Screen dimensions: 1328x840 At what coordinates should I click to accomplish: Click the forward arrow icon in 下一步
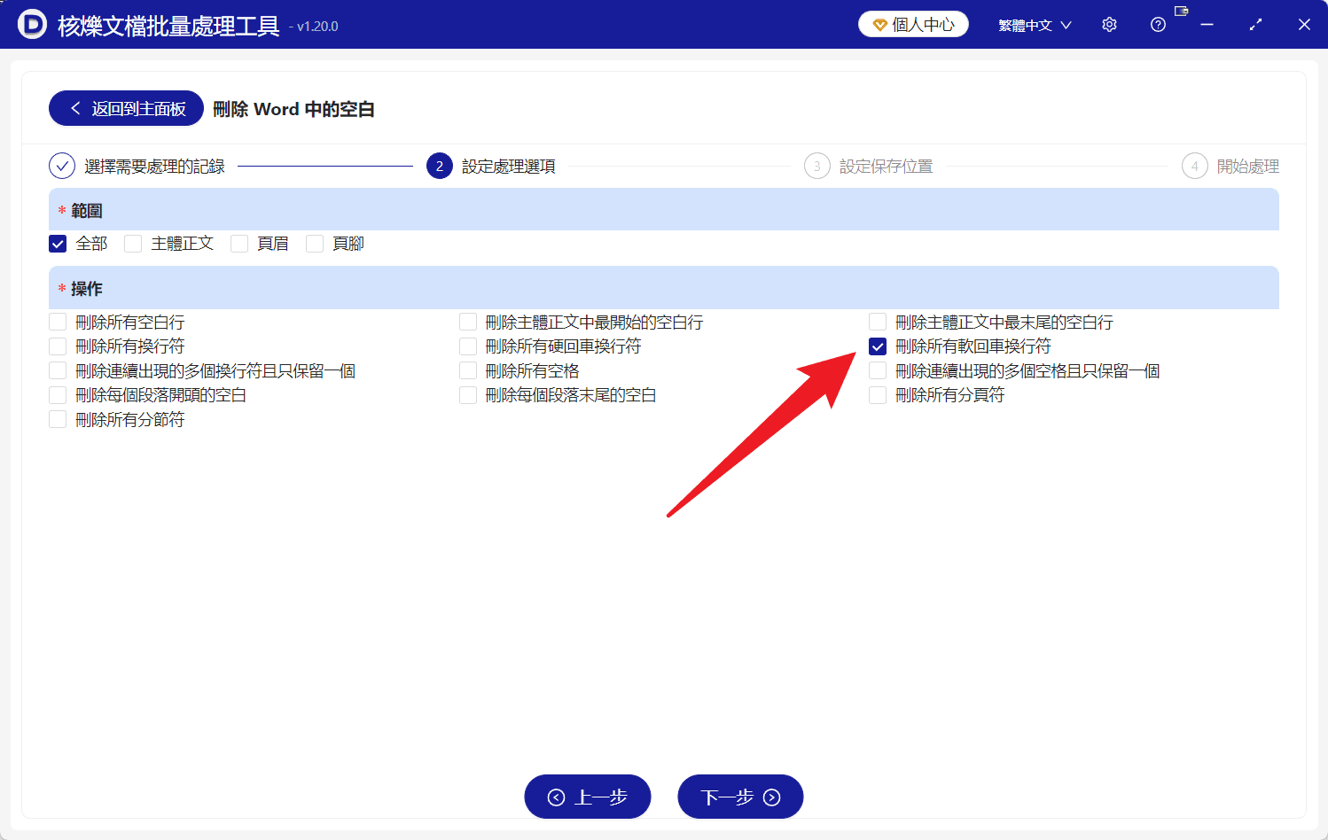point(770,797)
